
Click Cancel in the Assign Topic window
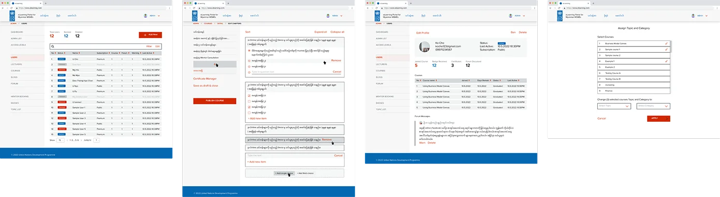601,119
